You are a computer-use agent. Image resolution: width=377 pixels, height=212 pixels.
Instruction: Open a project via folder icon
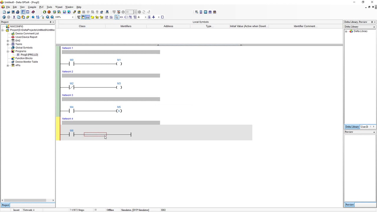click(x=9, y=12)
